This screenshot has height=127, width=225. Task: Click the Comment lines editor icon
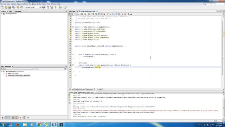coord(129,14)
